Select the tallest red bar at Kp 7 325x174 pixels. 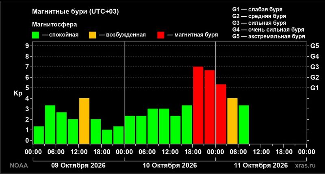click(x=198, y=105)
